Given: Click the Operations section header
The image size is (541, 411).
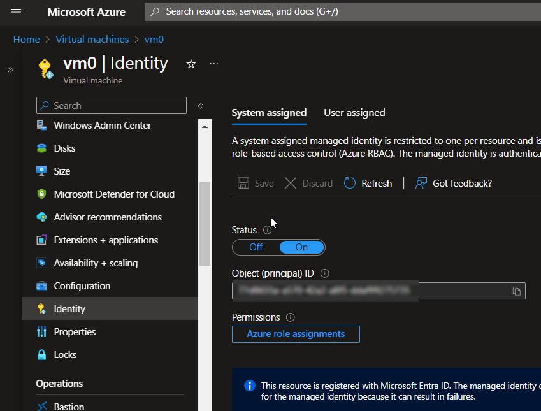Looking at the screenshot, I should tap(59, 384).
